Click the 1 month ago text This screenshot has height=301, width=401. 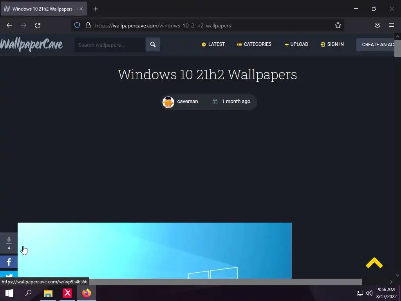click(x=236, y=102)
